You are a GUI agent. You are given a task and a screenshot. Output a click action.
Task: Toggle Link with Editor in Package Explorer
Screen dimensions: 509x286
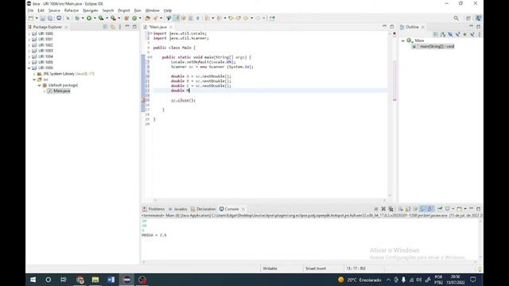tap(113, 27)
